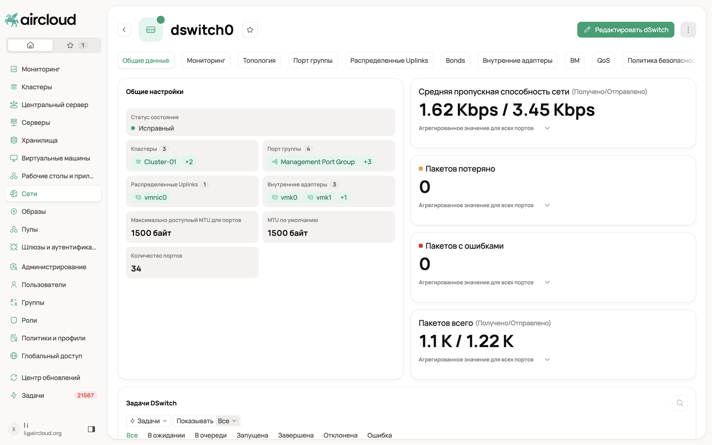Open Кластеры in the sidebar
This screenshot has height=445, width=712.
53,87
